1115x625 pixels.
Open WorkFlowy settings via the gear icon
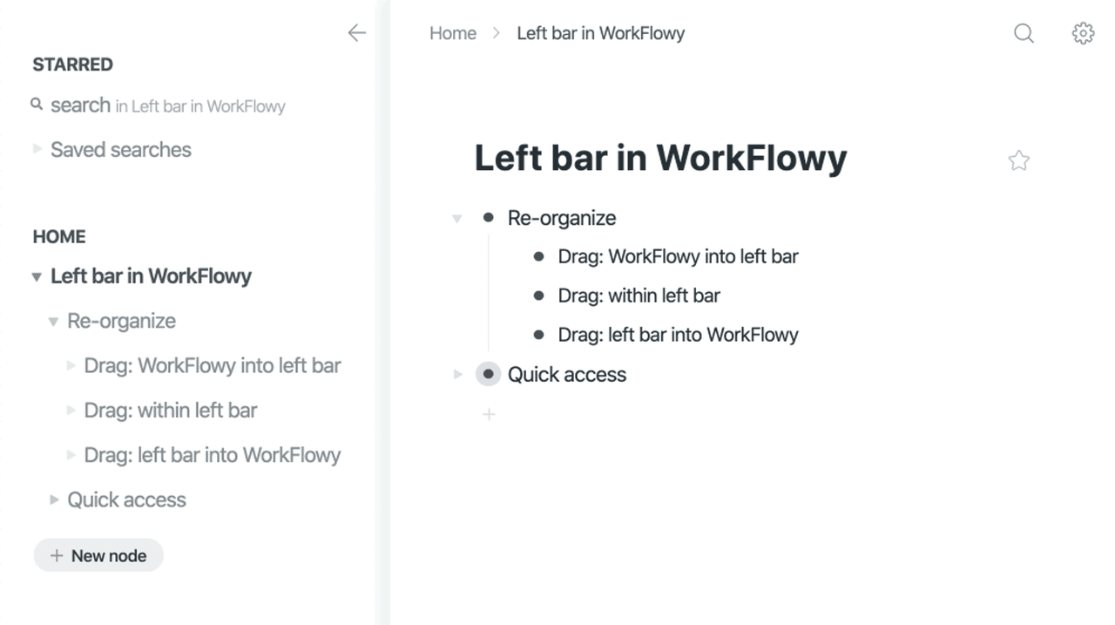tap(1083, 33)
